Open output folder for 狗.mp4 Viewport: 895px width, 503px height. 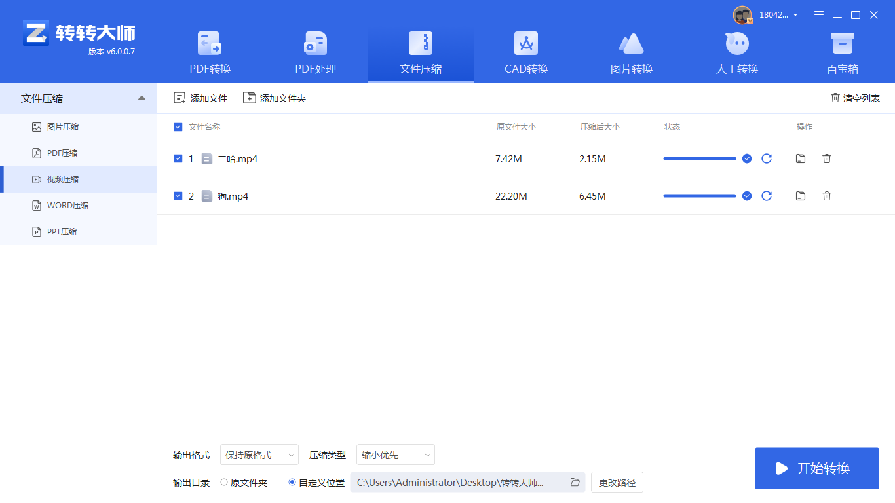pyautogui.click(x=801, y=196)
